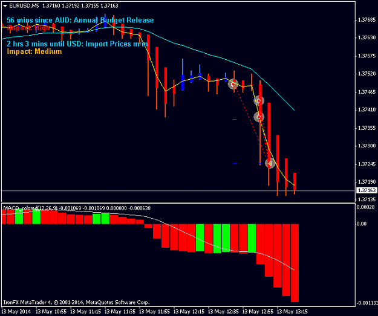This screenshot has height=316, width=378.
Task: Click time axis label 13 May 12:35
Action: [x=223, y=312]
